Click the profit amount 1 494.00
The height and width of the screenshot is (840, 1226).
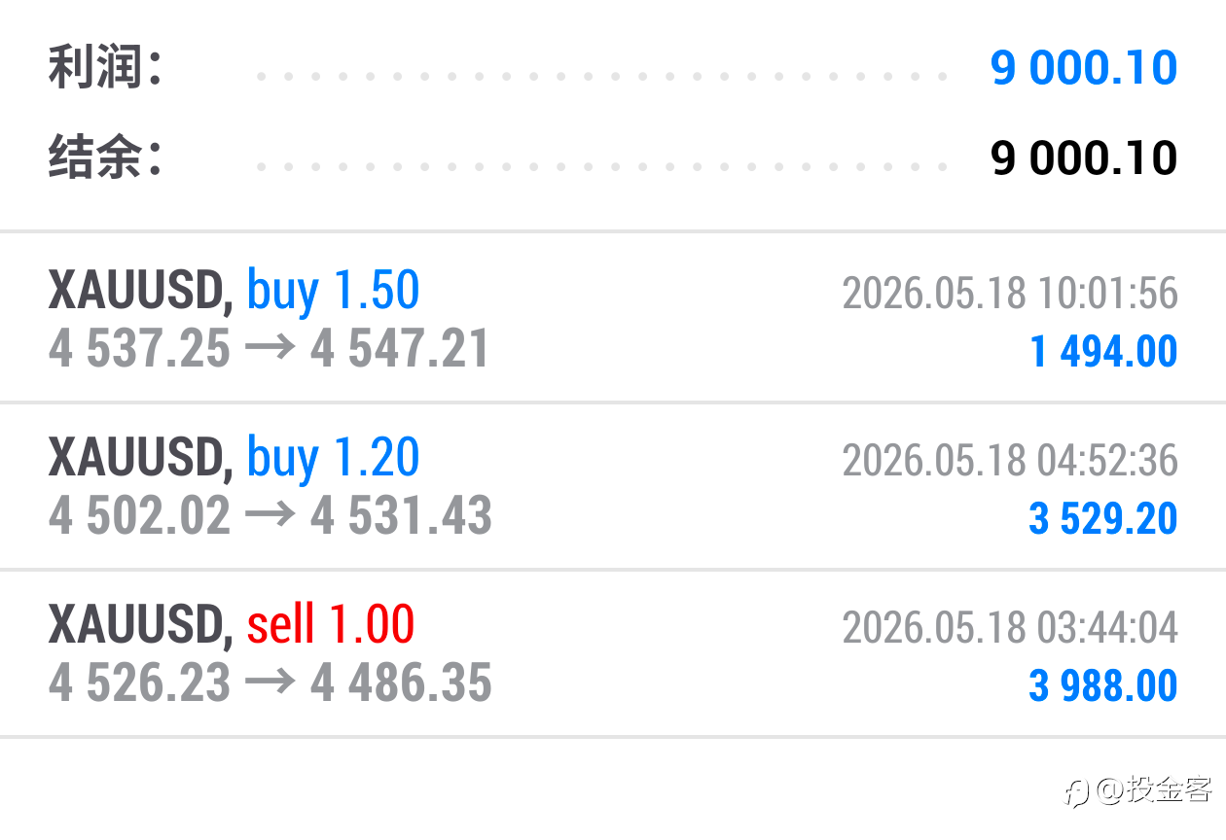click(1103, 351)
